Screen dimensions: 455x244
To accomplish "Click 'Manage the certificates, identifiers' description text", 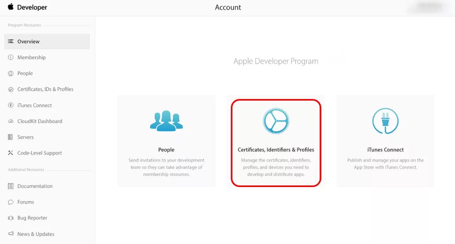I will click(x=276, y=167).
